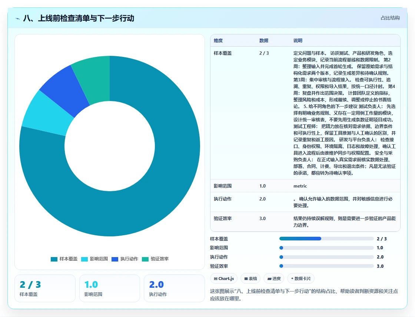The width and height of the screenshot is (415, 317).
Task: Click the 影响范围 progress bar
Action: (x=326, y=248)
